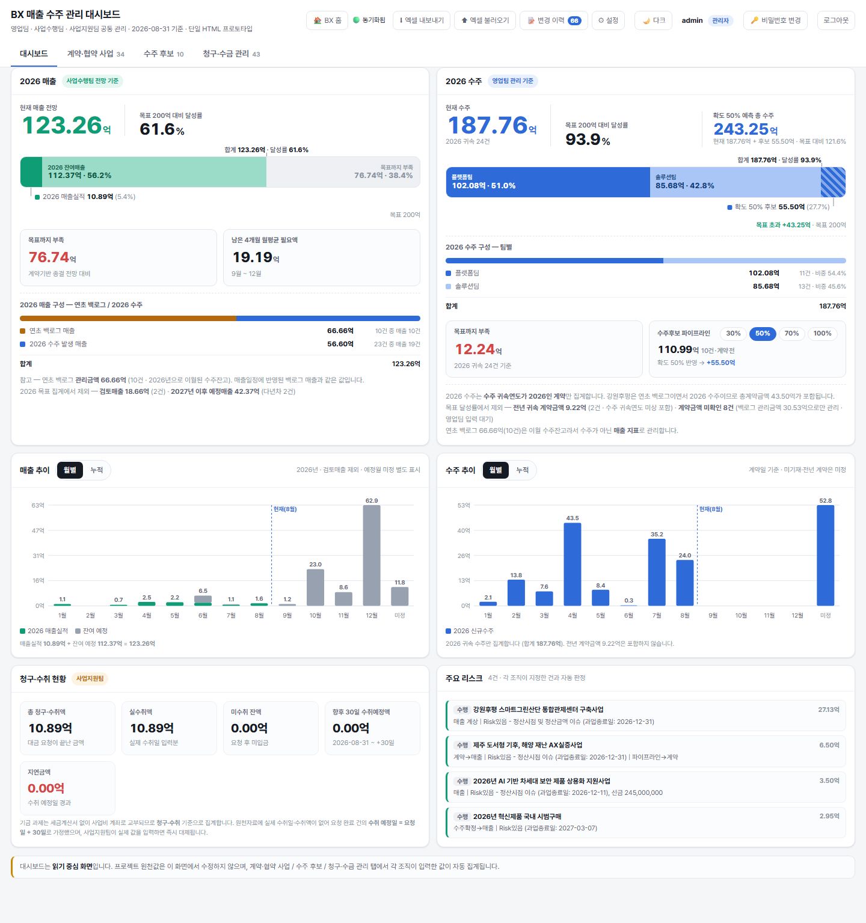This screenshot has height=923, width=866.
Task: Switch to the 대시보드 tab
Action: pos(34,54)
